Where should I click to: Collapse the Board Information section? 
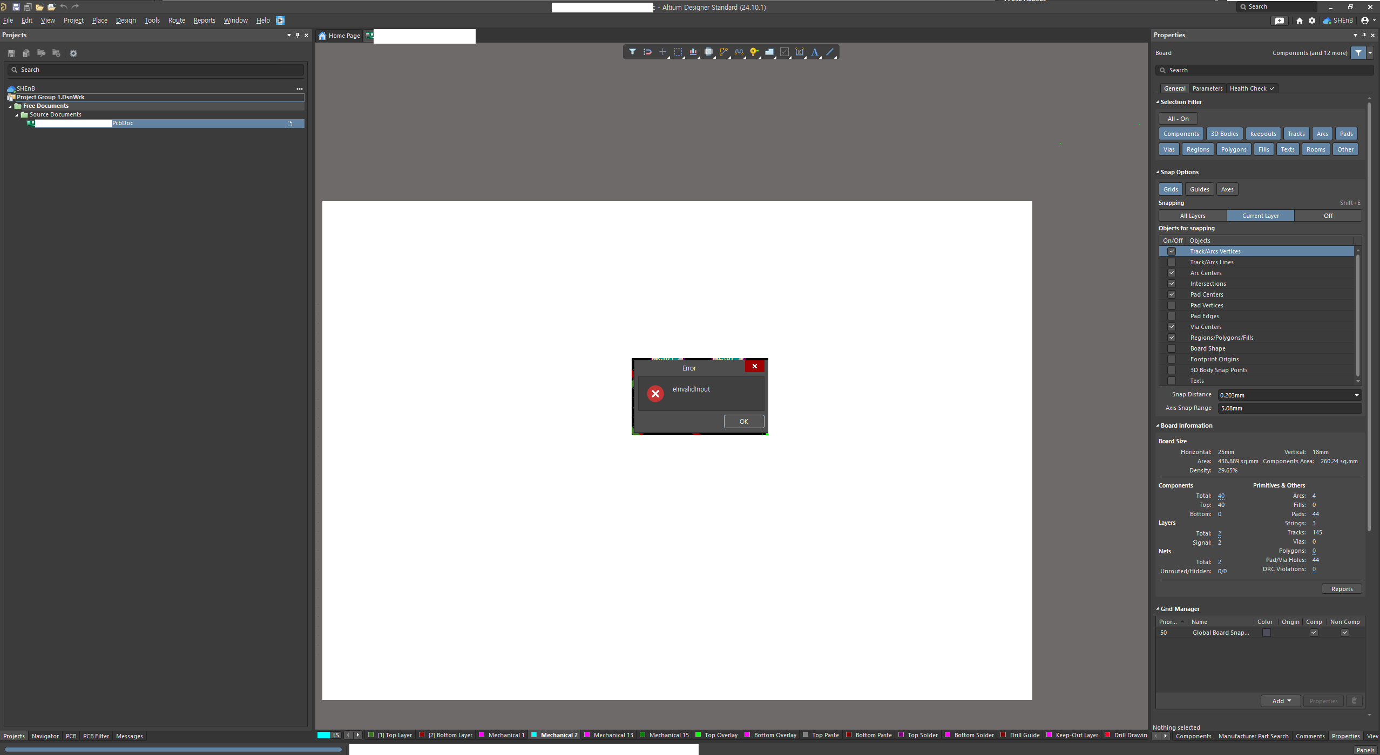(1158, 425)
